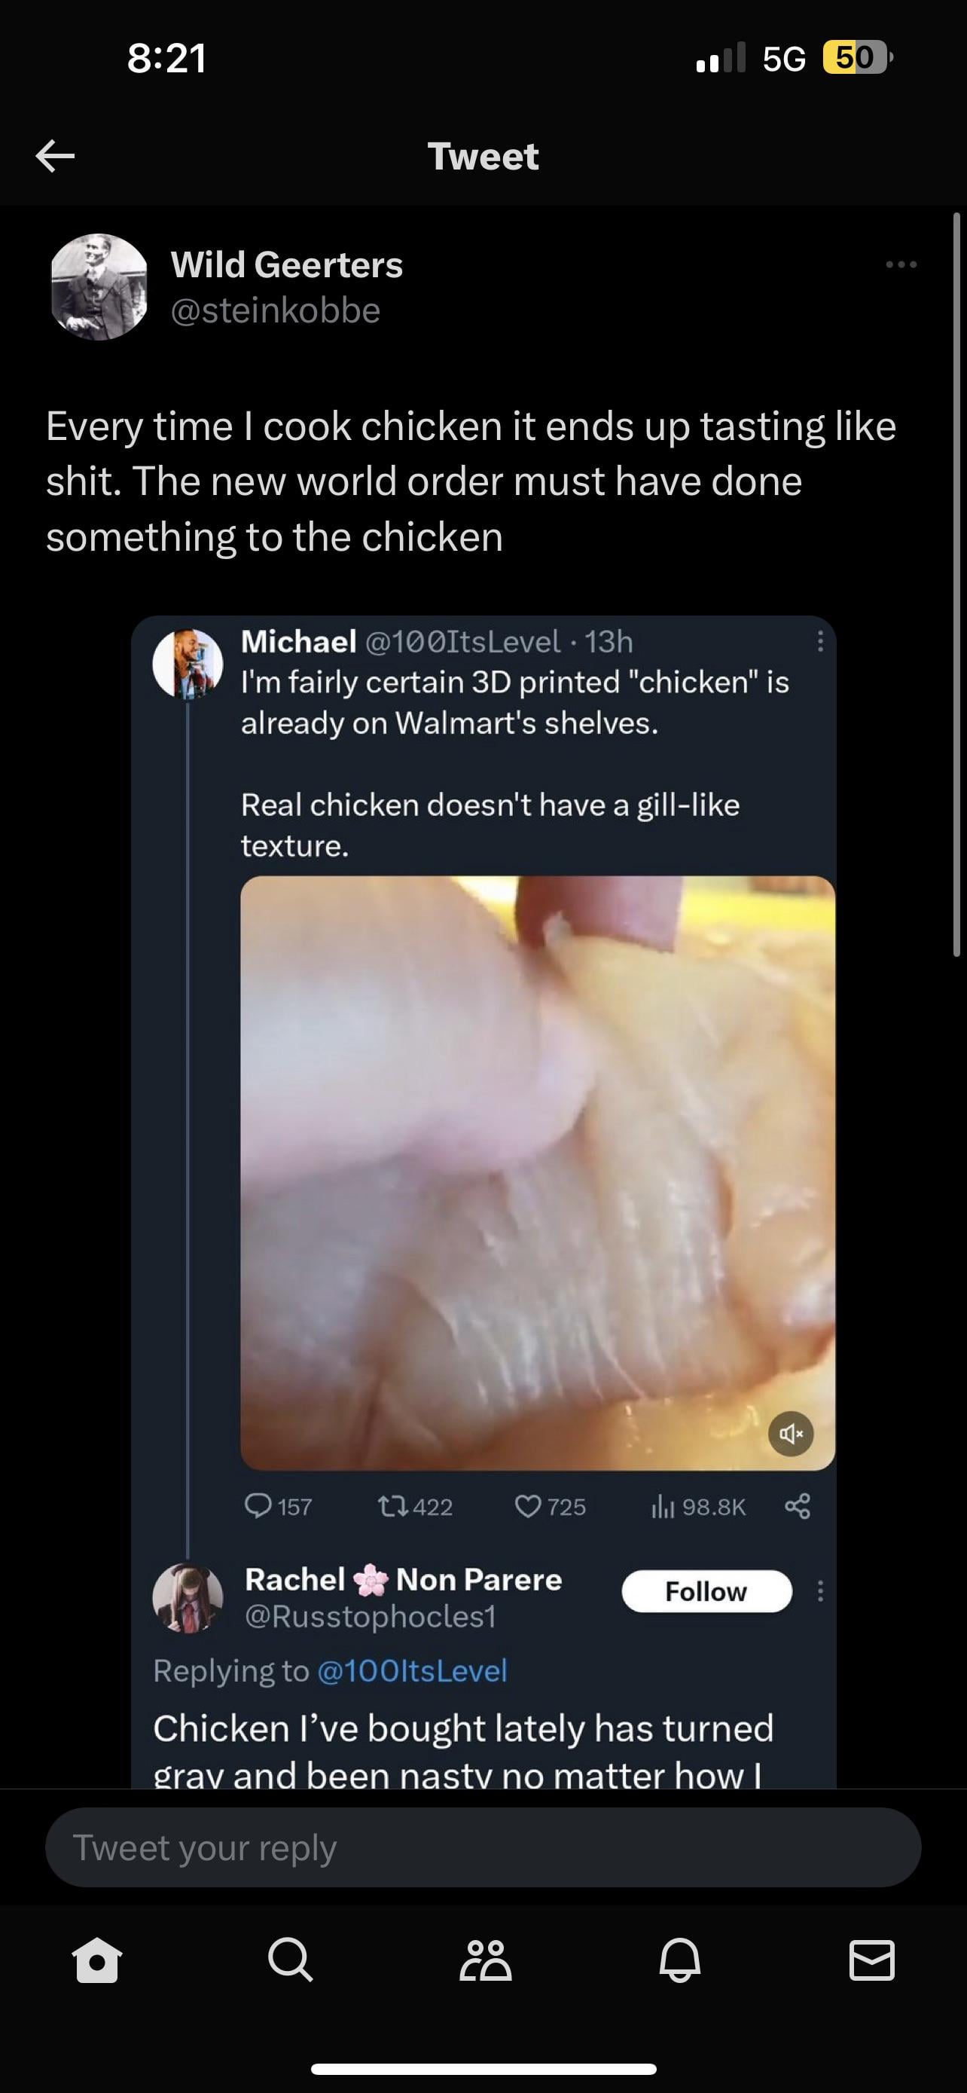967x2093 pixels.
Task: Open the Messages envelope tab
Action: pos(872,1960)
